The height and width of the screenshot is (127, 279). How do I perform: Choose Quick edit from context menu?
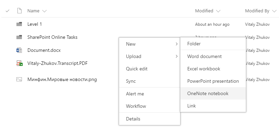(150, 69)
